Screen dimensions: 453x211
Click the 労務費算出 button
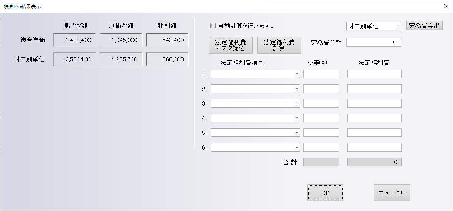[424, 26]
